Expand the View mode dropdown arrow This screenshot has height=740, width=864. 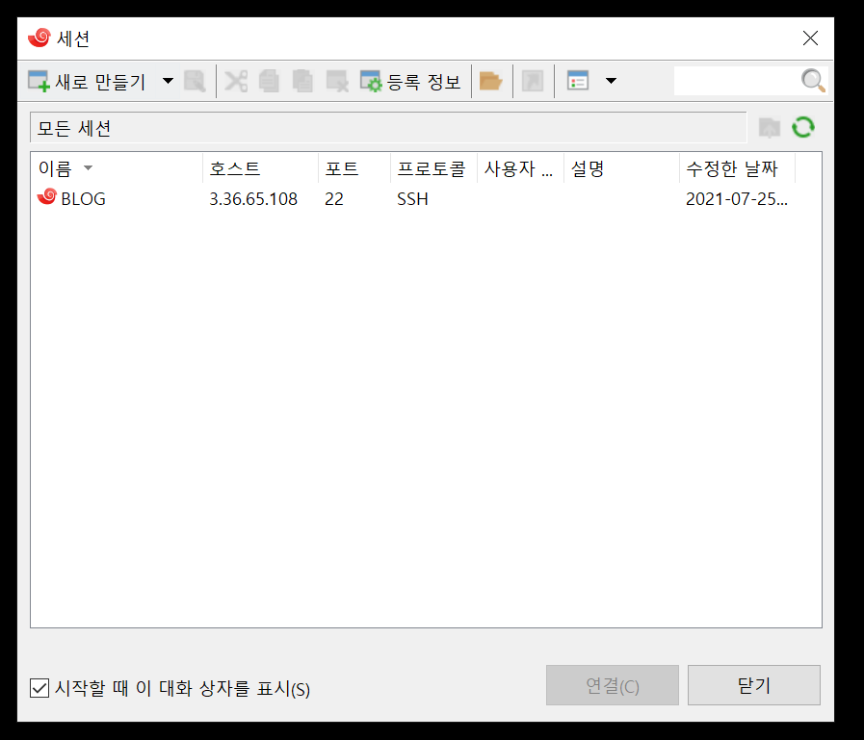click(x=611, y=81)
